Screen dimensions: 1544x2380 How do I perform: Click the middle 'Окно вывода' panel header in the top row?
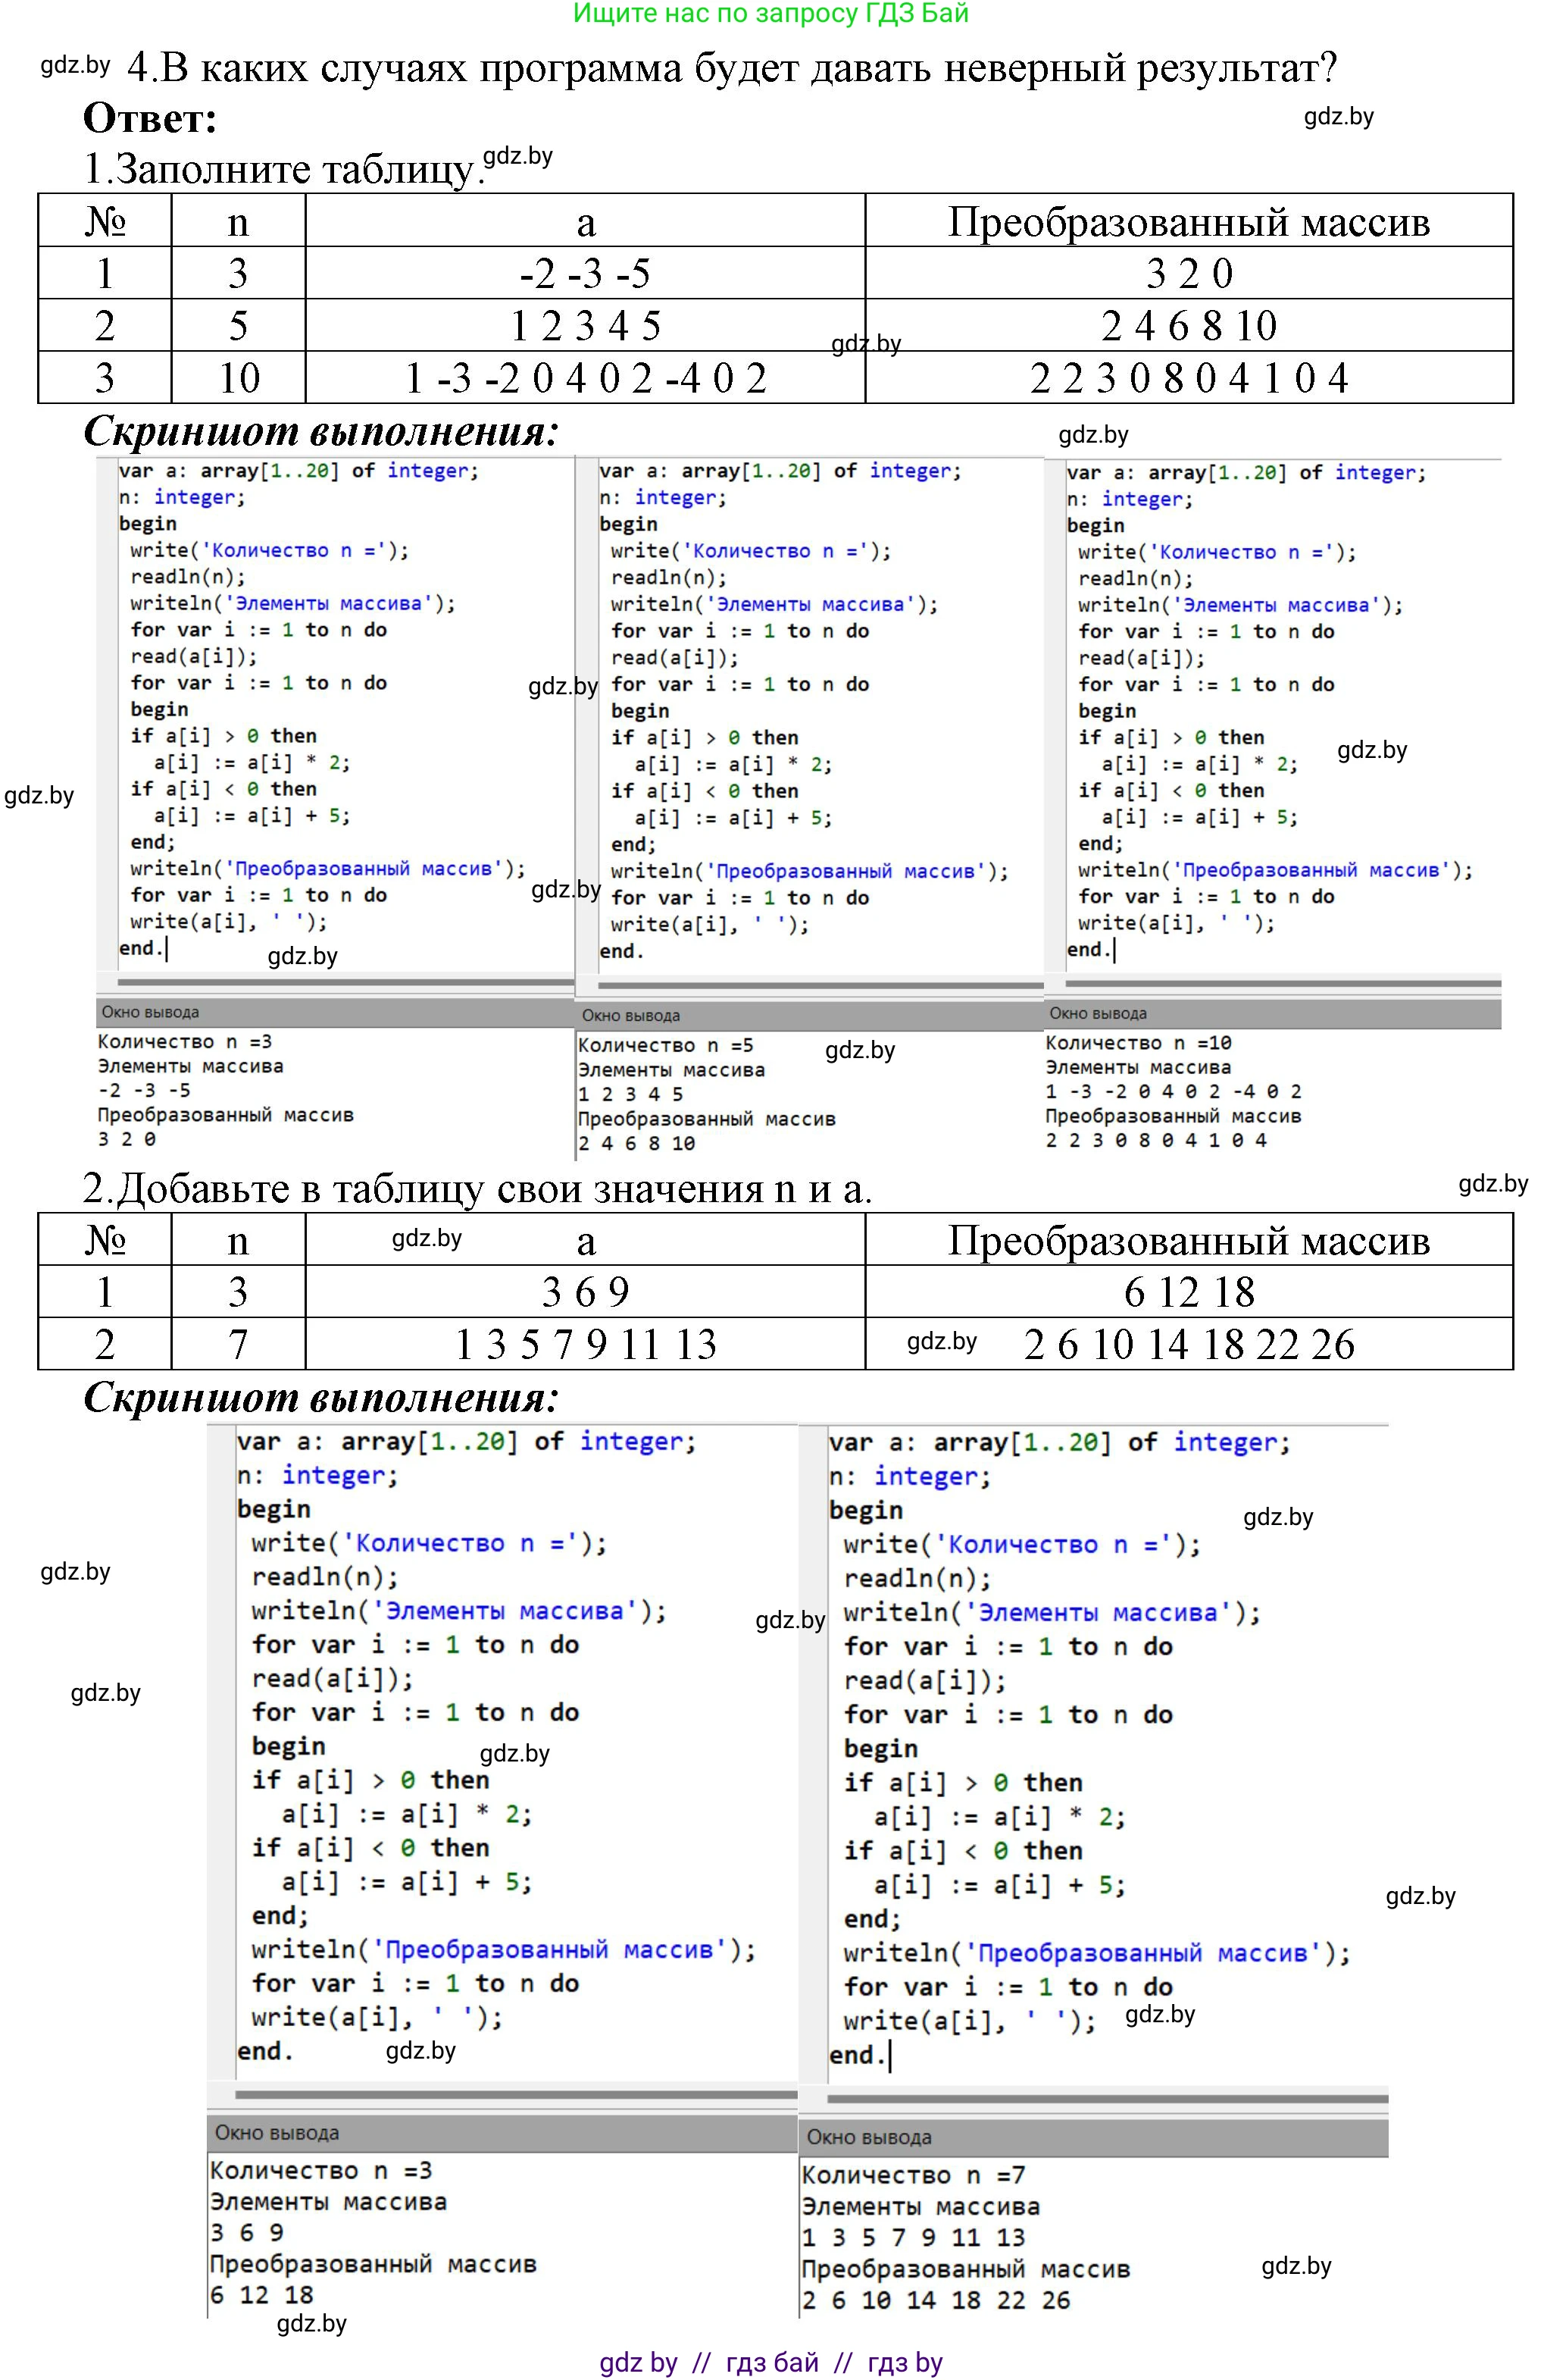click(x=630, y=1016)
